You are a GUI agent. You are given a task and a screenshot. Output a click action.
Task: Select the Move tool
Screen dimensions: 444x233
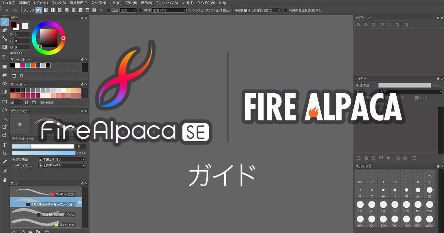(x=4, y=57)
